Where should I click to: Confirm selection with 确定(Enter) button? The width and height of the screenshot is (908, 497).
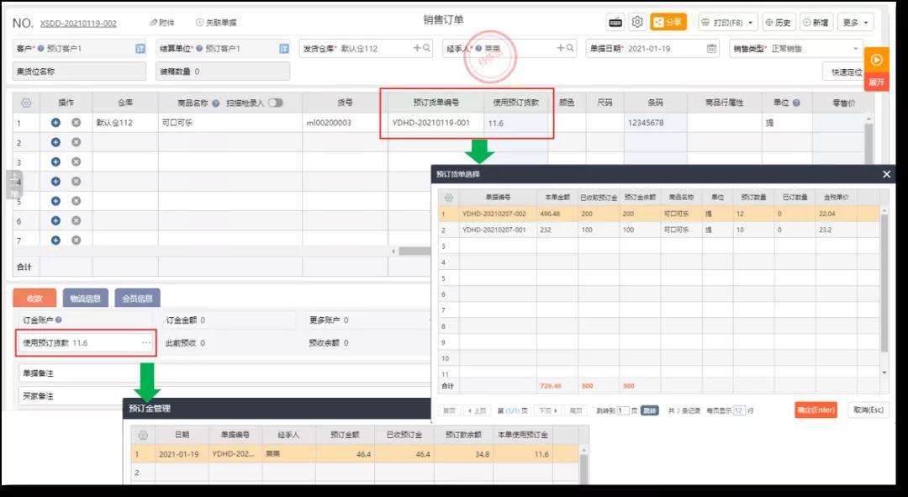[816, 410]
